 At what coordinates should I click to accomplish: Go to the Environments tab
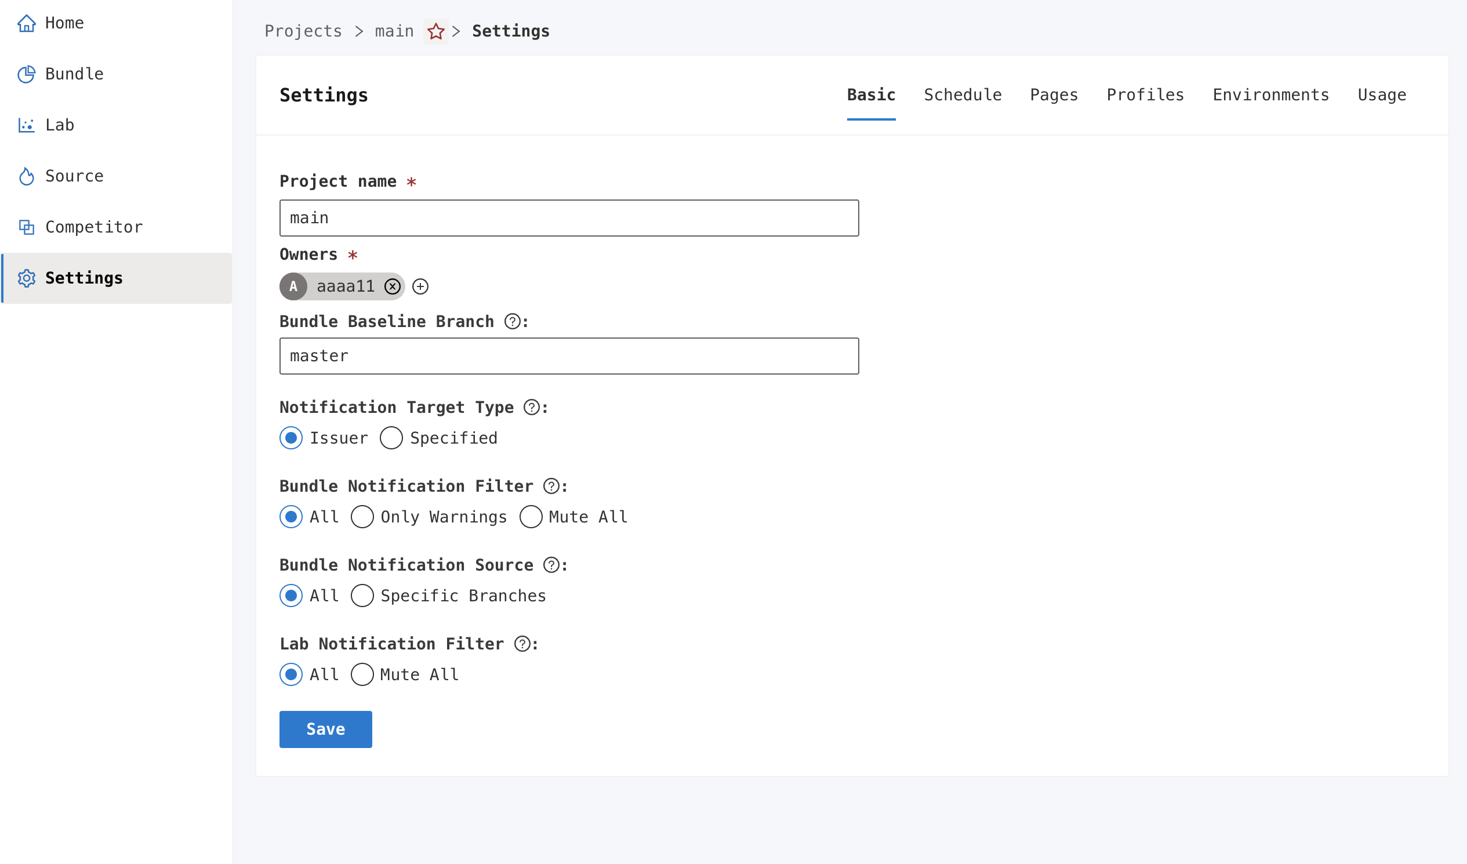pyautogui.click(x=1271, y=95)
